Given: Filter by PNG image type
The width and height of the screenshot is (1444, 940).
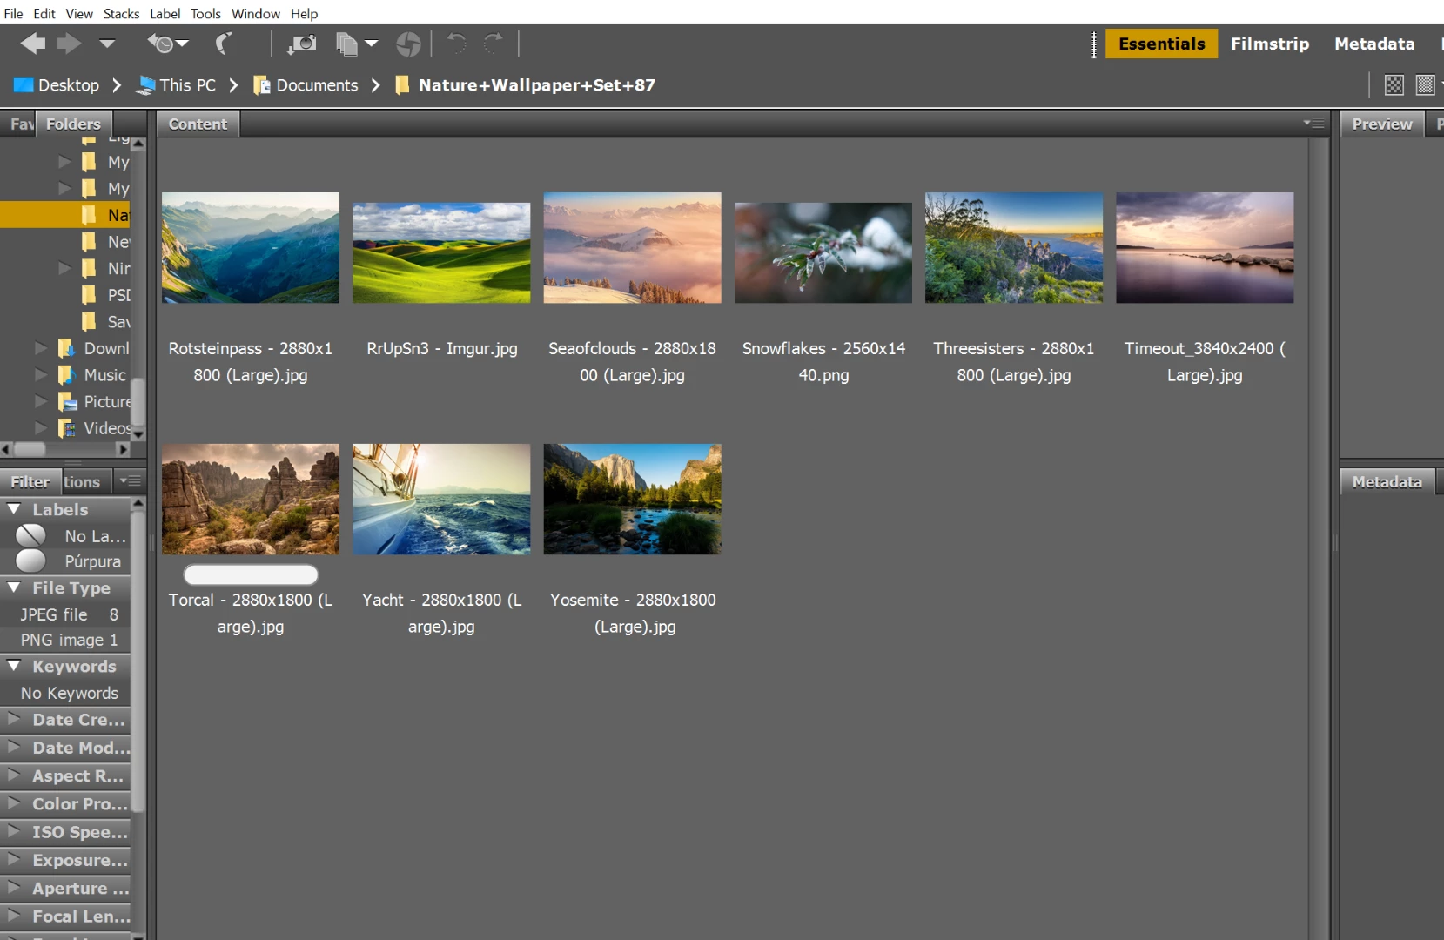Looking at the screenshot, I should click(x=65, y=640).
